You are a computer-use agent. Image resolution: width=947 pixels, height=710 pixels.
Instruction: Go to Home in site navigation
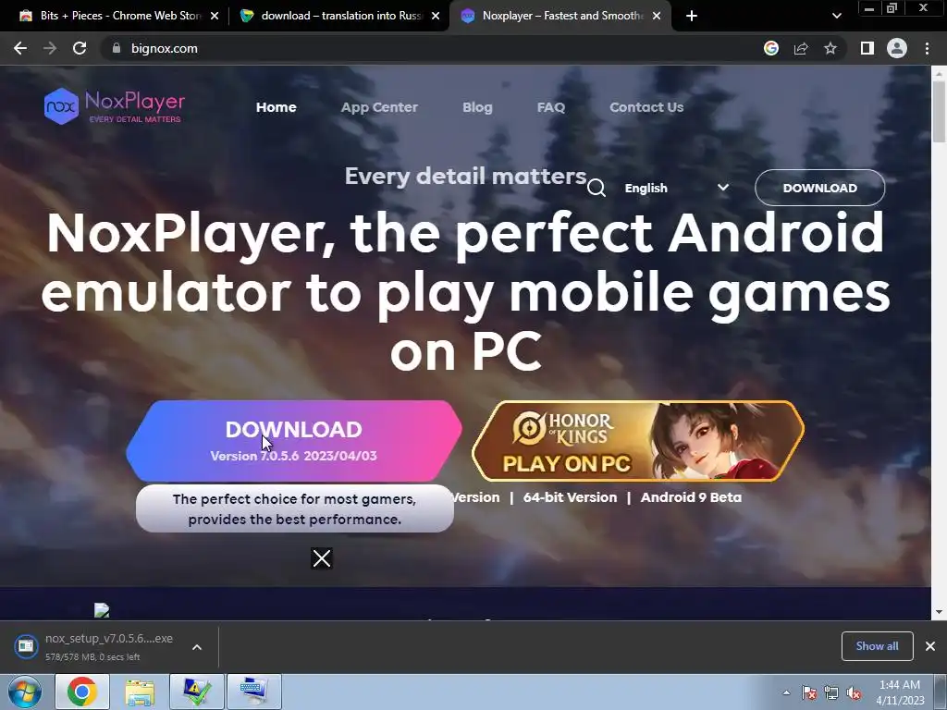click(x=276, y=107)
